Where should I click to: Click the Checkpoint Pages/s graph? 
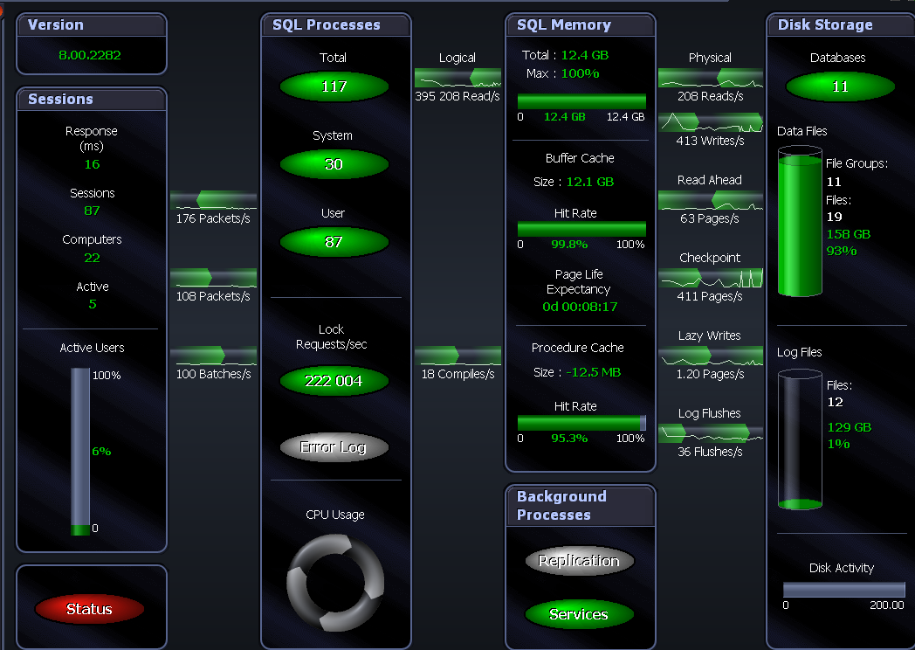[711, 278]
